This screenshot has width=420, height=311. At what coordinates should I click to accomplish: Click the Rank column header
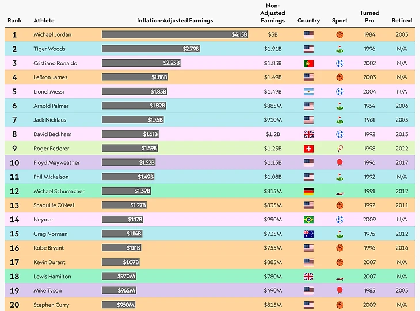click(x=14, y=21)
